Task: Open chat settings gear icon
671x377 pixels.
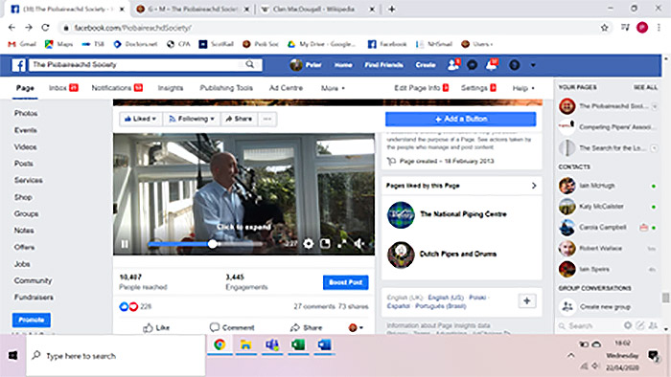Action: (x=628, y=325)
